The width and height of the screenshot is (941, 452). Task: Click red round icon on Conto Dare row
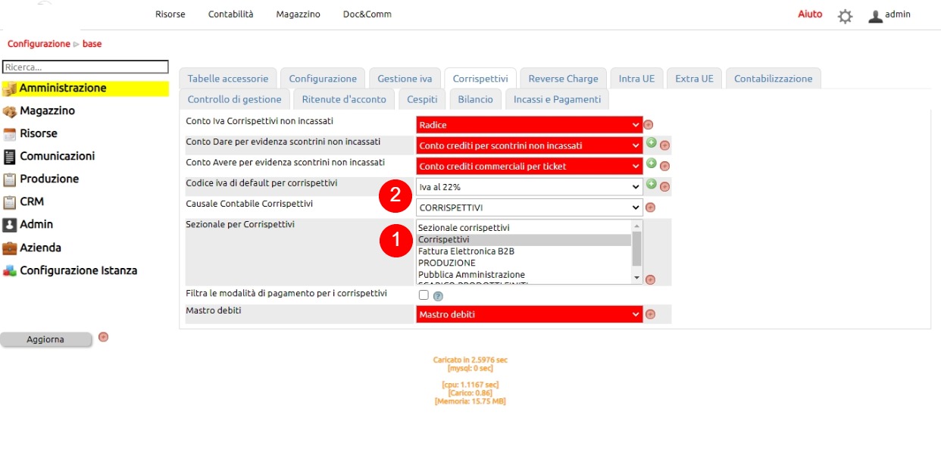click(x=664, y=145)
